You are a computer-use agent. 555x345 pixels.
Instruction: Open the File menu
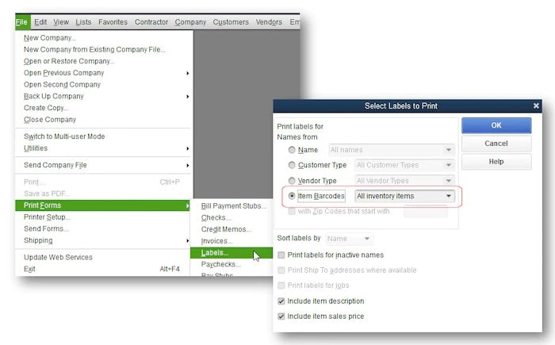22,22
